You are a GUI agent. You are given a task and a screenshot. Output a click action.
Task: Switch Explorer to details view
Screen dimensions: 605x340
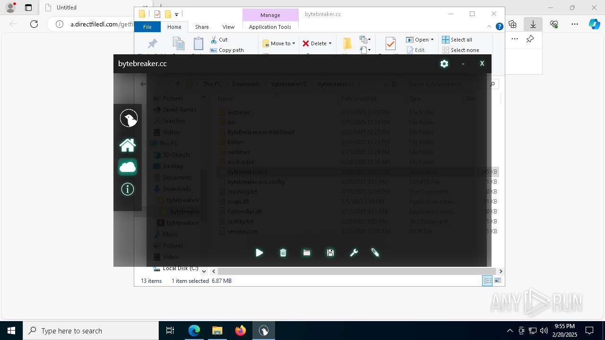[x=487, y=281]
